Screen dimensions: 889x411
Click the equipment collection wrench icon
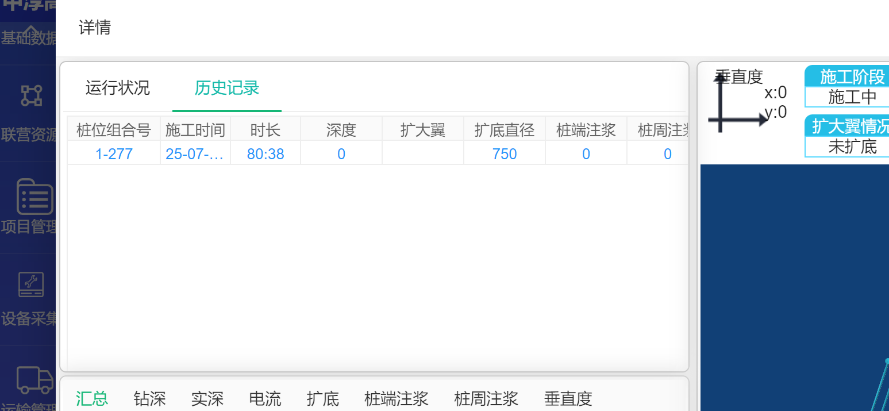pyautogui.click(x=31, y=285)
